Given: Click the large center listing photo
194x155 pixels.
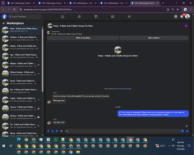Looking at the screenshot, I should tap(118, 50).
